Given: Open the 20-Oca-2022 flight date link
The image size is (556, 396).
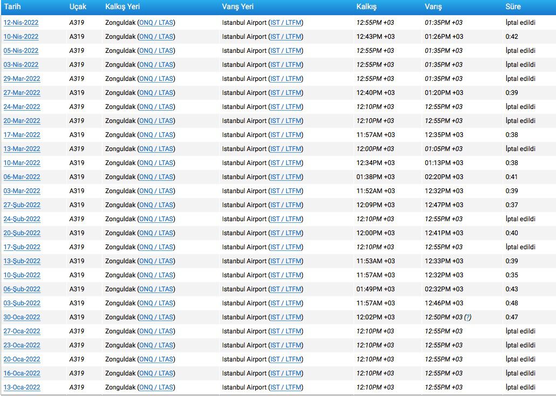Looking at the screenshot, I should [x=22, y=359].
